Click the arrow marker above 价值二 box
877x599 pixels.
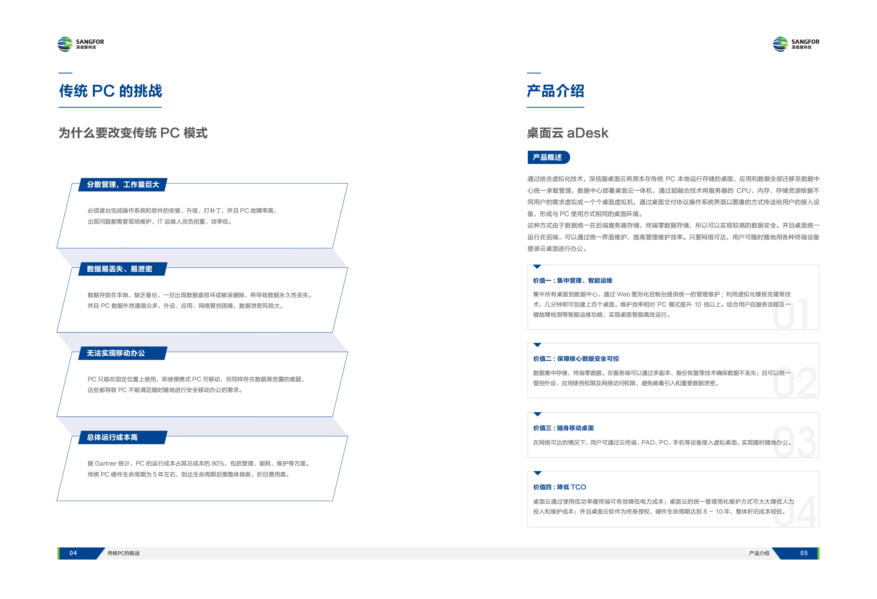tap(537, 345)
